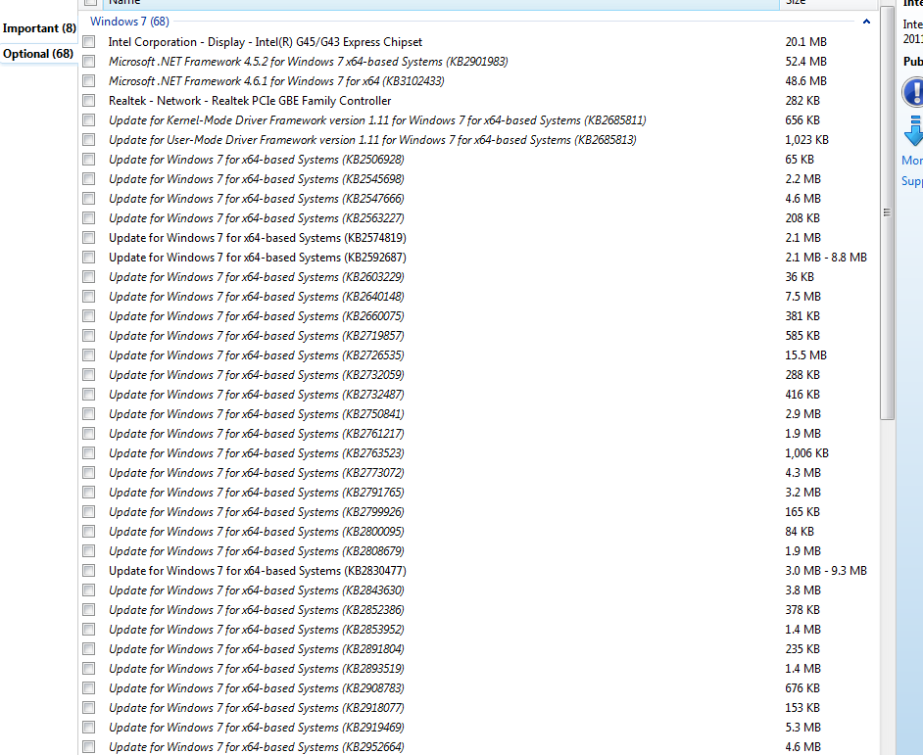Check the Realtek PCIe GBE Family Controller box
The height and width of the screenshot is (755, 923).
pyautogui.click(x=90, y=101)
